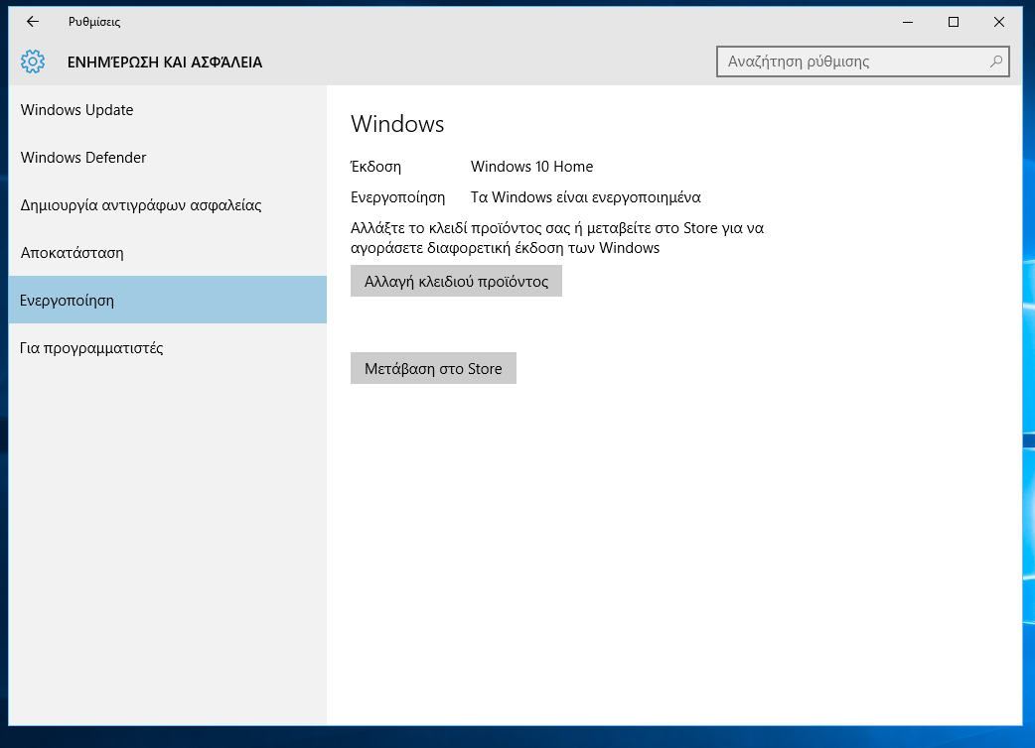Select Δημιουργία αντιγράφων ασφαλείας in sidebar
Screen dimensions: 1035x748
click(x=168, y=205)
